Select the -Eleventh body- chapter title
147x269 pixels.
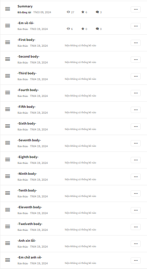30,207
